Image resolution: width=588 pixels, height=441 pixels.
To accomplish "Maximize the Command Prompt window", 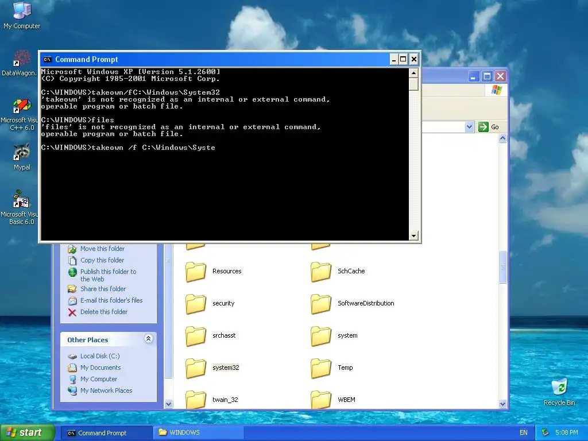I will pyautogui.click(x=403, y=59).
